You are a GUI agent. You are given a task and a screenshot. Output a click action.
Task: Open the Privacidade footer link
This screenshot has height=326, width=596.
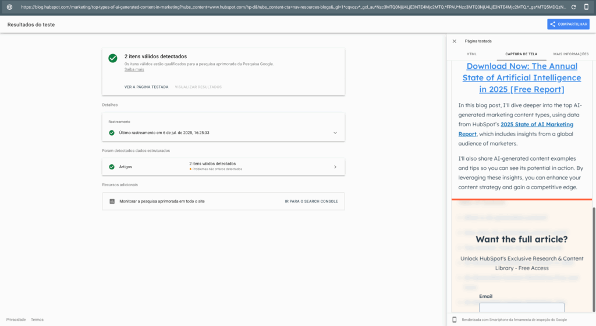pyautogui.click(x=16, y=320)
